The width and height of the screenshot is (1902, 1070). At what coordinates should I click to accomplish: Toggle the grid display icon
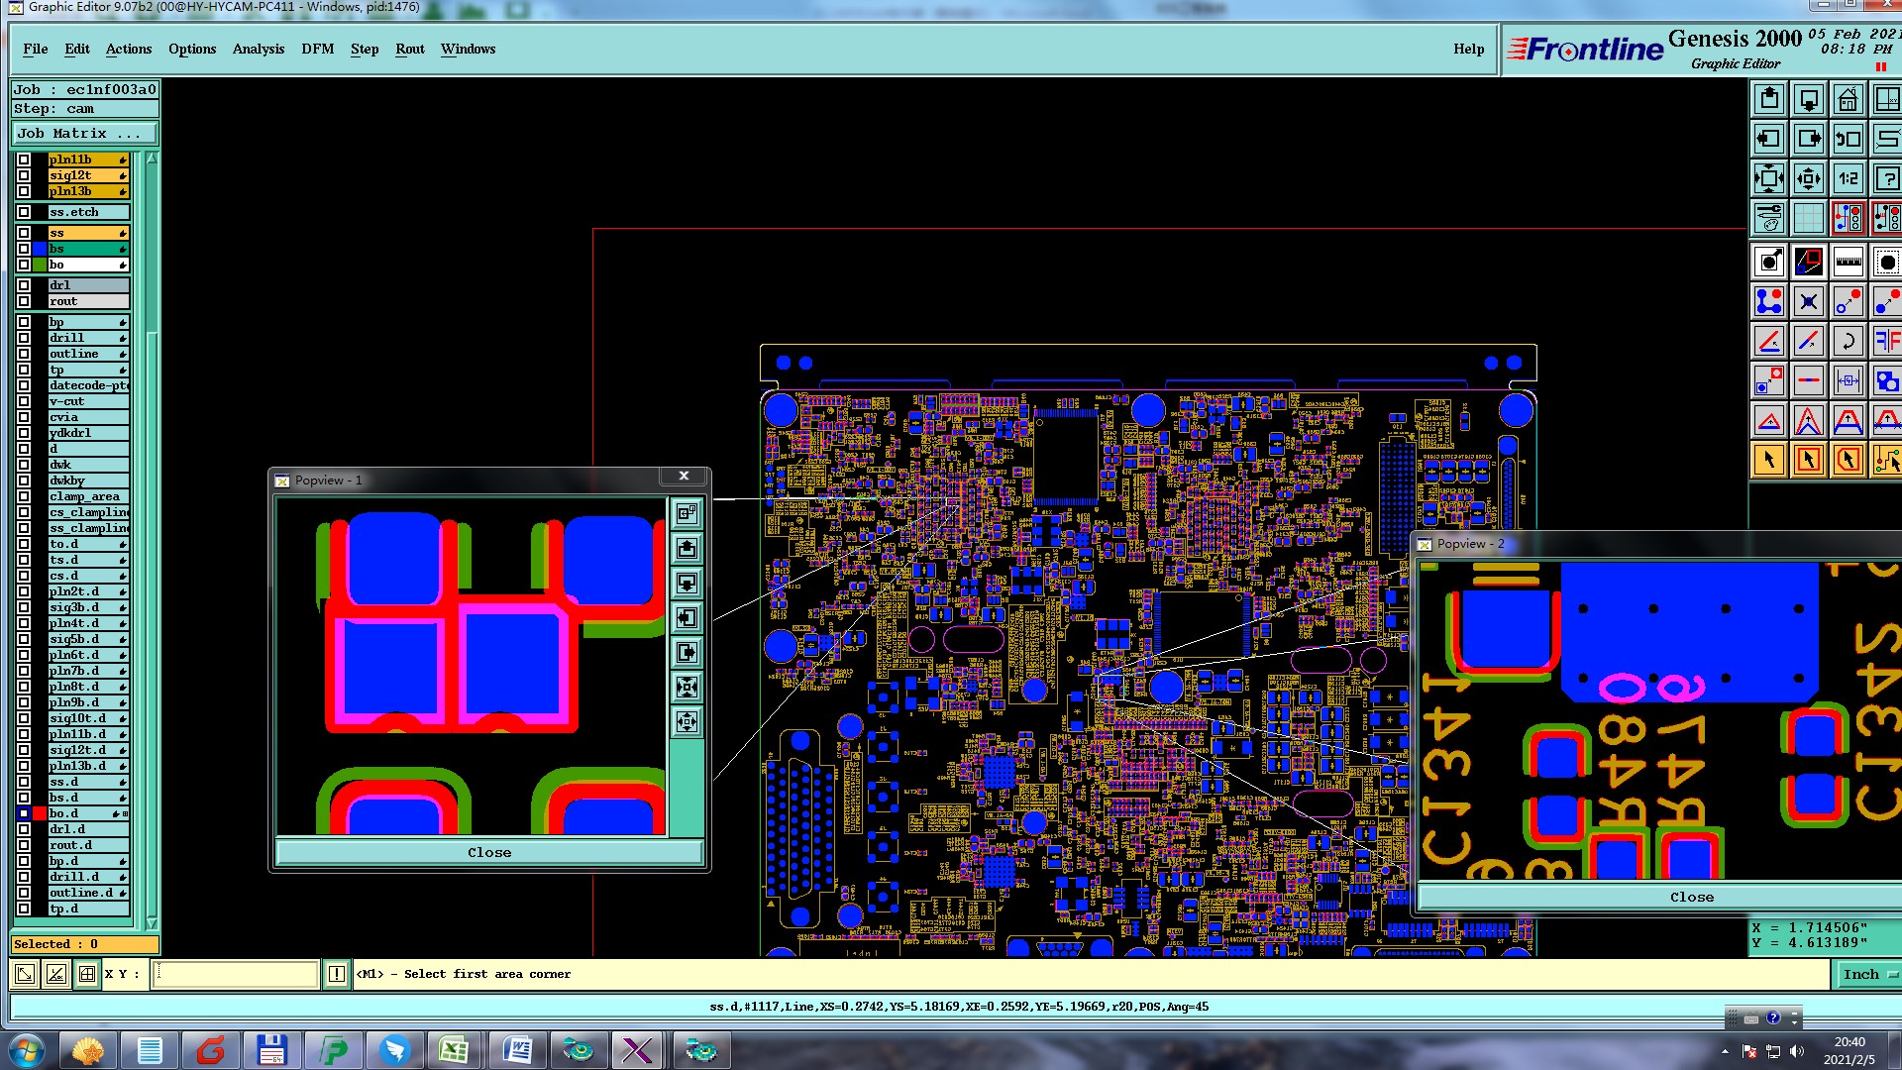click(x=1808, y=218)
